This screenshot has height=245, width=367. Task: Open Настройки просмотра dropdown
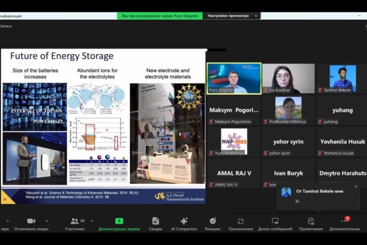[232, 16]
